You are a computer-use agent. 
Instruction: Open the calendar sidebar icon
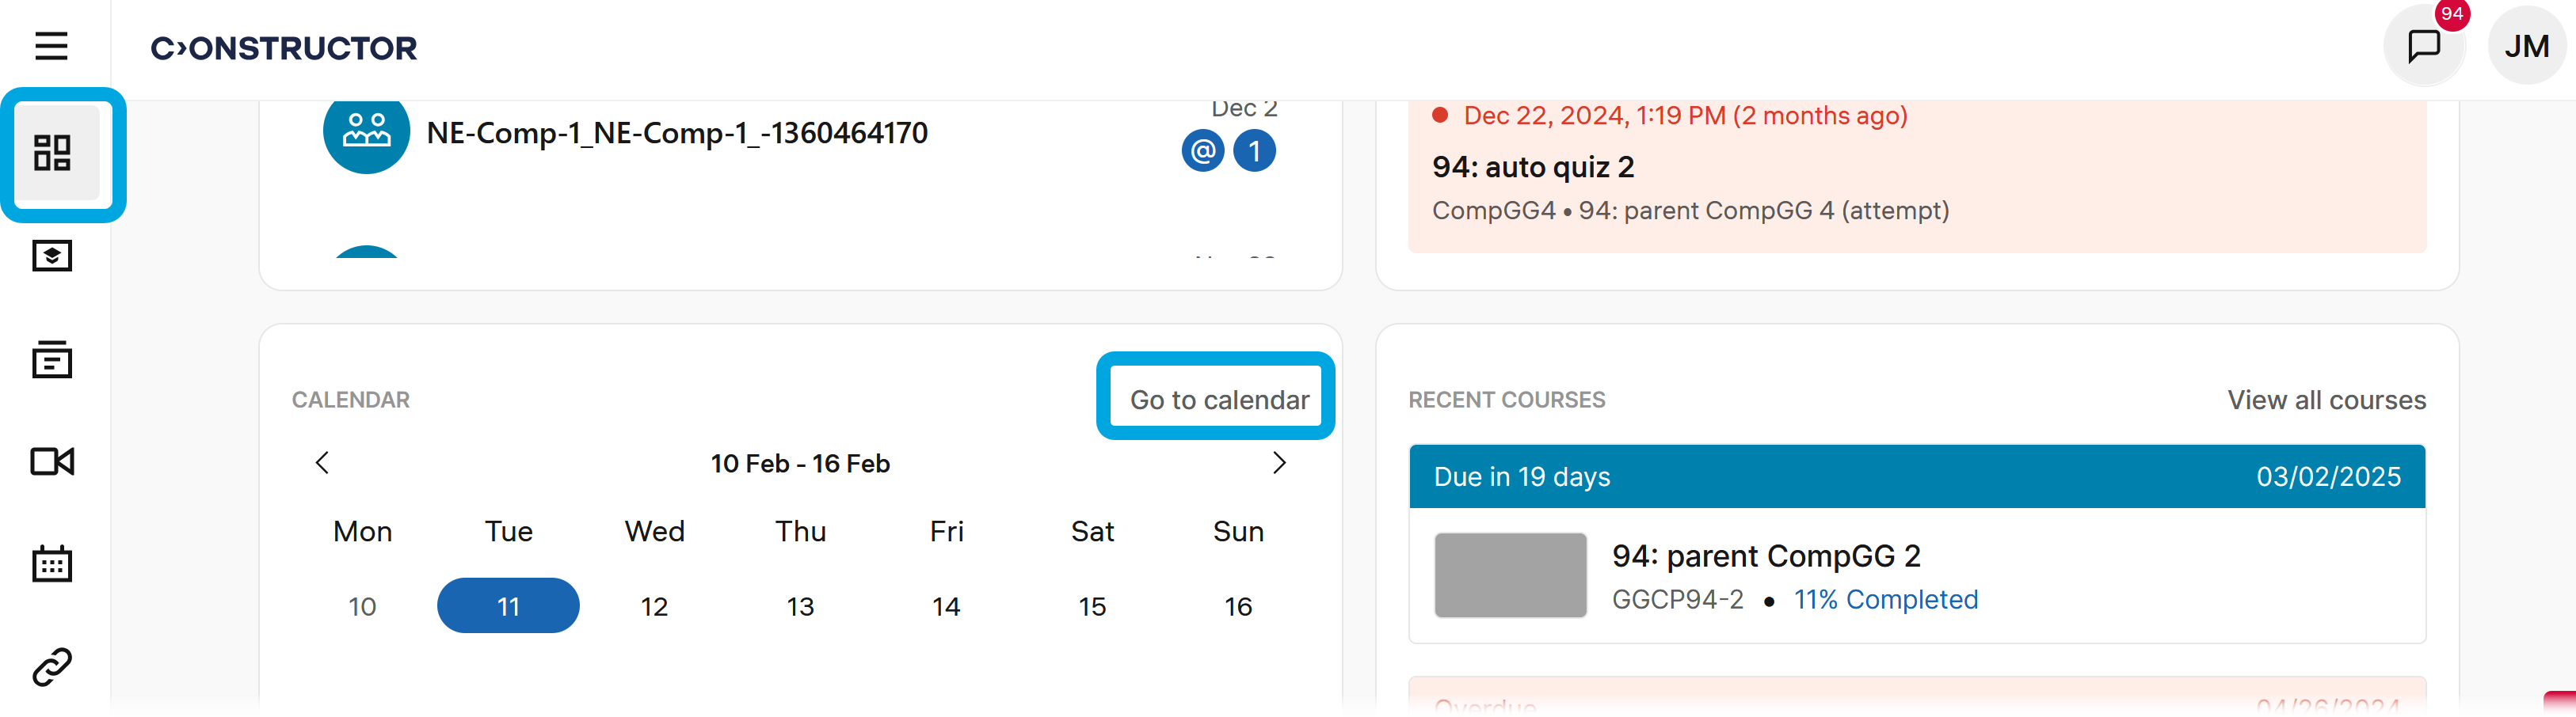point(52,564)
